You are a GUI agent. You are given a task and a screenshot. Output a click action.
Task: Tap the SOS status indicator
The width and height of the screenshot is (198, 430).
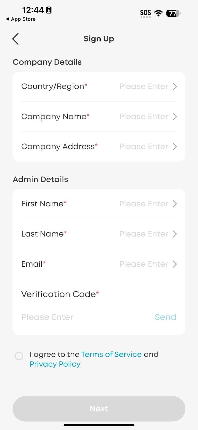coord(145,13)
